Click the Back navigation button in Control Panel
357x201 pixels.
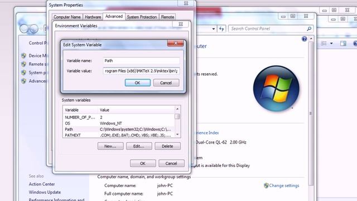24,28
